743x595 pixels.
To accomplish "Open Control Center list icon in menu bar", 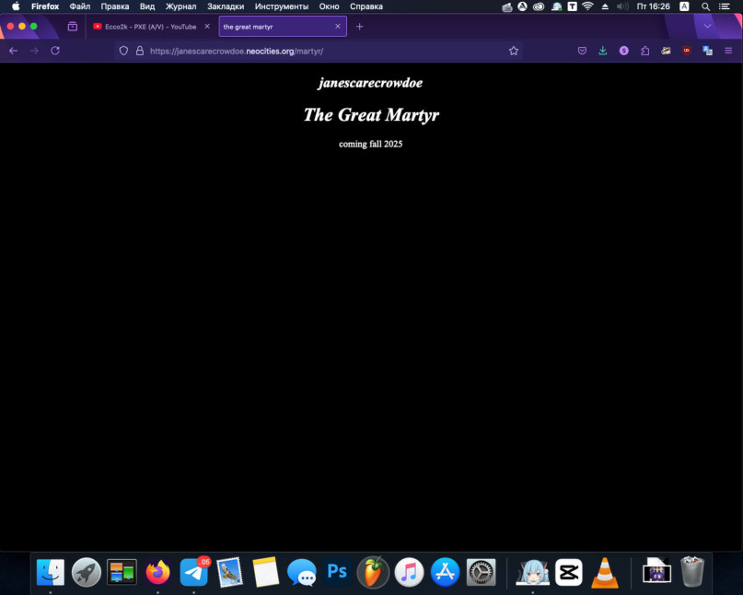I will [724, 6].
